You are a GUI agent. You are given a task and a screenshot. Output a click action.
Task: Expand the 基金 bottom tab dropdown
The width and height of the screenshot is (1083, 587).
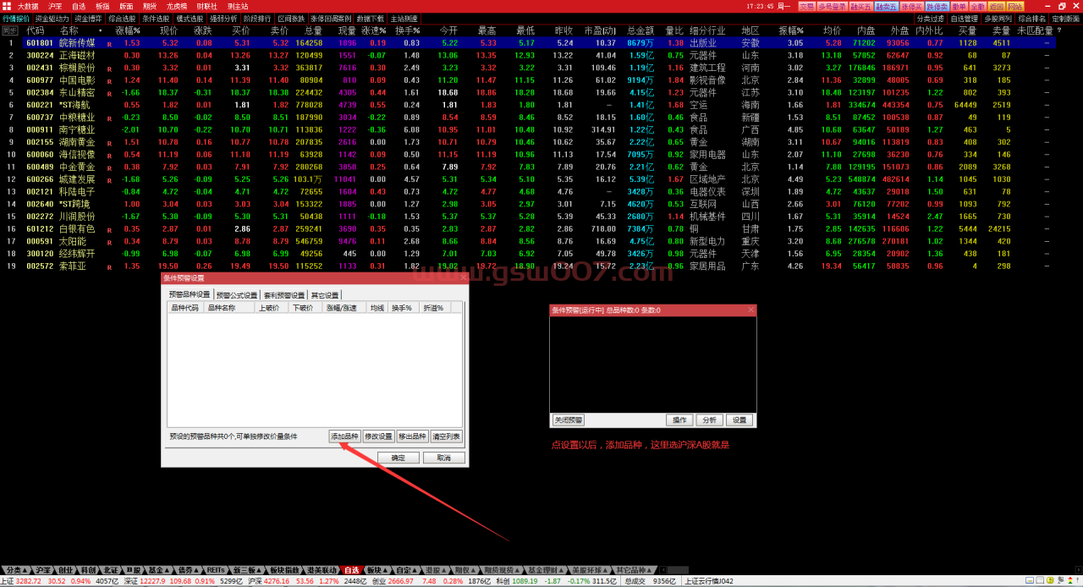pyautogui.click(x=158, y=570)
